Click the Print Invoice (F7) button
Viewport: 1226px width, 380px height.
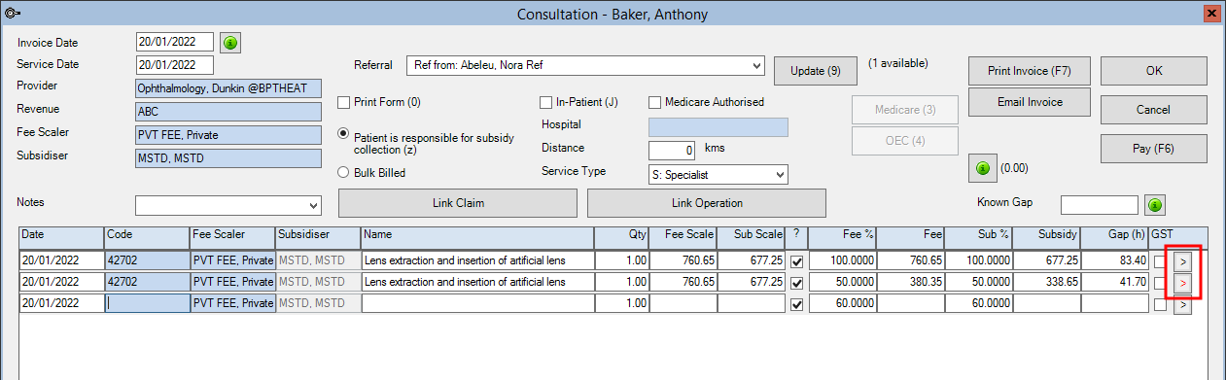(x=1029, y=71)
